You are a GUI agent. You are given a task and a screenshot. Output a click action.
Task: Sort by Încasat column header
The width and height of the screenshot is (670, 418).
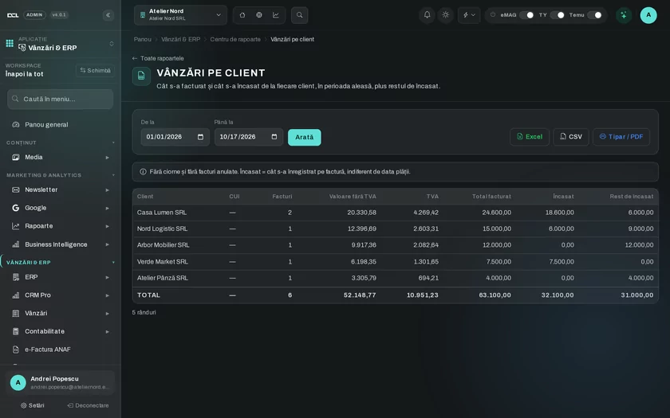pyautogui.click(x=563, y=197)
